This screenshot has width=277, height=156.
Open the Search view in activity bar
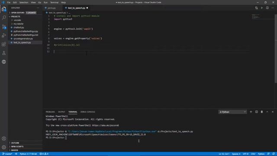point(4,17)
